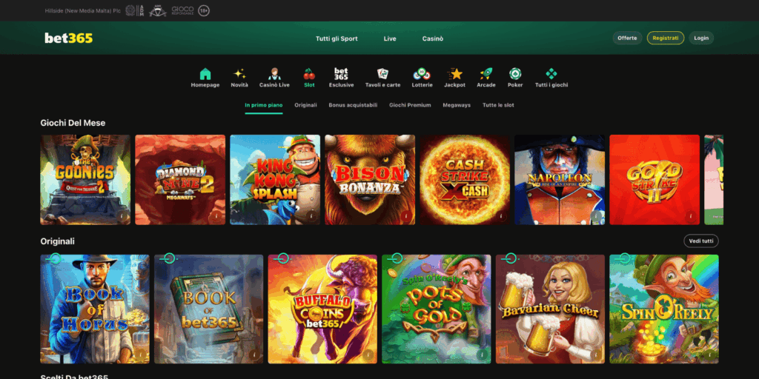Launch Book of Horus tile
Image resolution: width=759 pixels, height=379 pixels.
(95, 309)
